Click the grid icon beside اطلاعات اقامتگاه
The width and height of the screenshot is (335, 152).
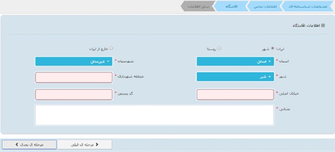(323, 25)
